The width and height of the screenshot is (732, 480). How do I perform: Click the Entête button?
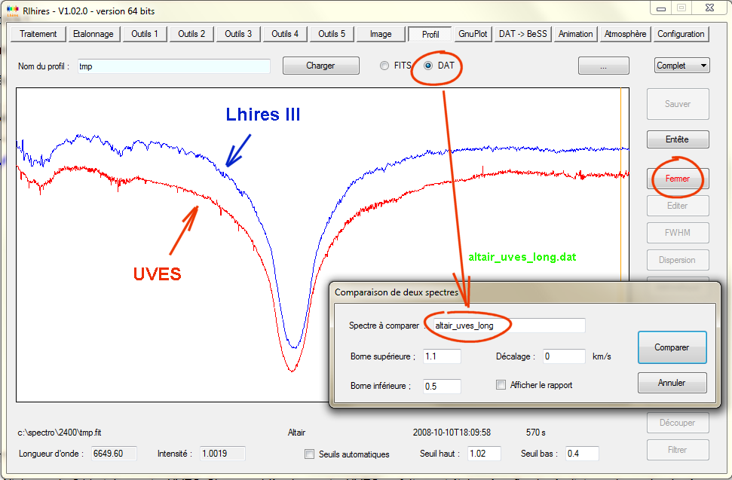(x=678, y=139)
